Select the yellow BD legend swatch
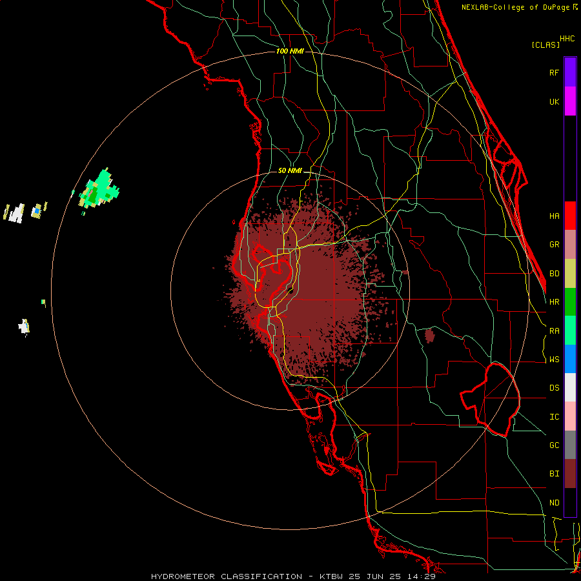581x581 pixels. pyautogui.click(x=570, y=274)
